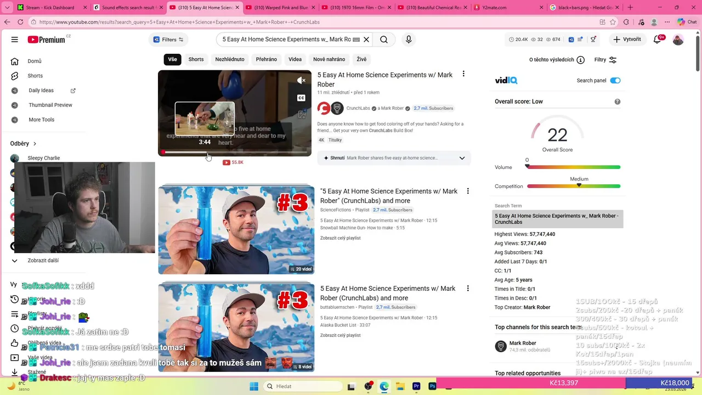Open OBS Studio from taskbar
702x395 pixels.
368,386
